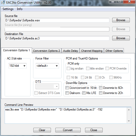Expand the DTS dropdown
This screenshot has height=136, width=136.
click(57, 87)
